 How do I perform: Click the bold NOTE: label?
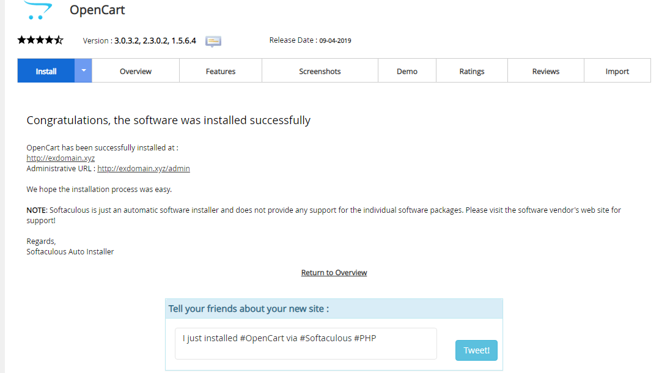pyautogui.click(x=37, y=210)
